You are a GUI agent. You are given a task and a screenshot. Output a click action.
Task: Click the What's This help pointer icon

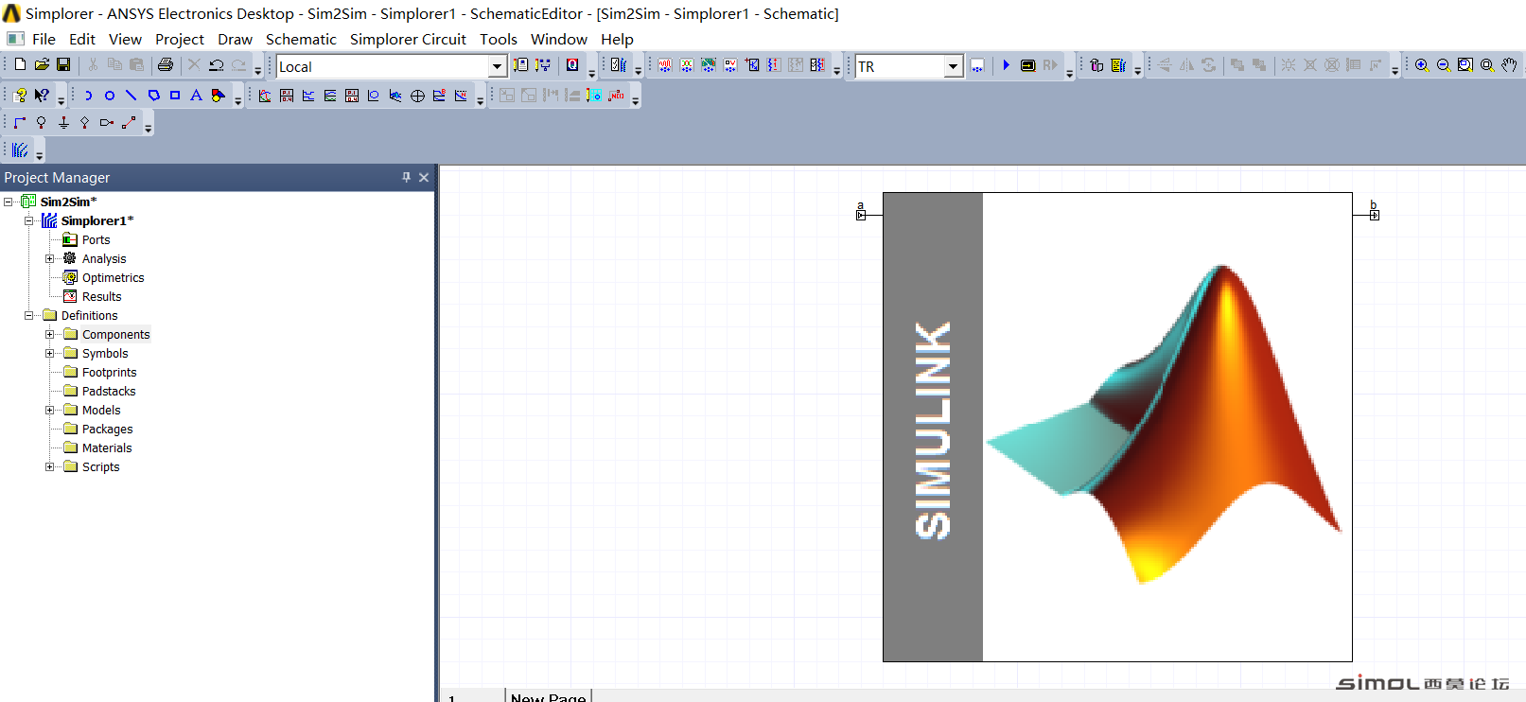click(42, 95)
